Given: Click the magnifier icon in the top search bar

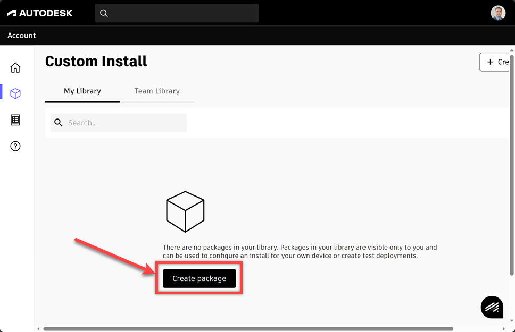Looking at the screenshot, I should [104, 13].
